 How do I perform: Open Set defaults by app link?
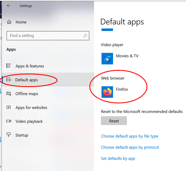pyautogui.click(x=118, y=158)
